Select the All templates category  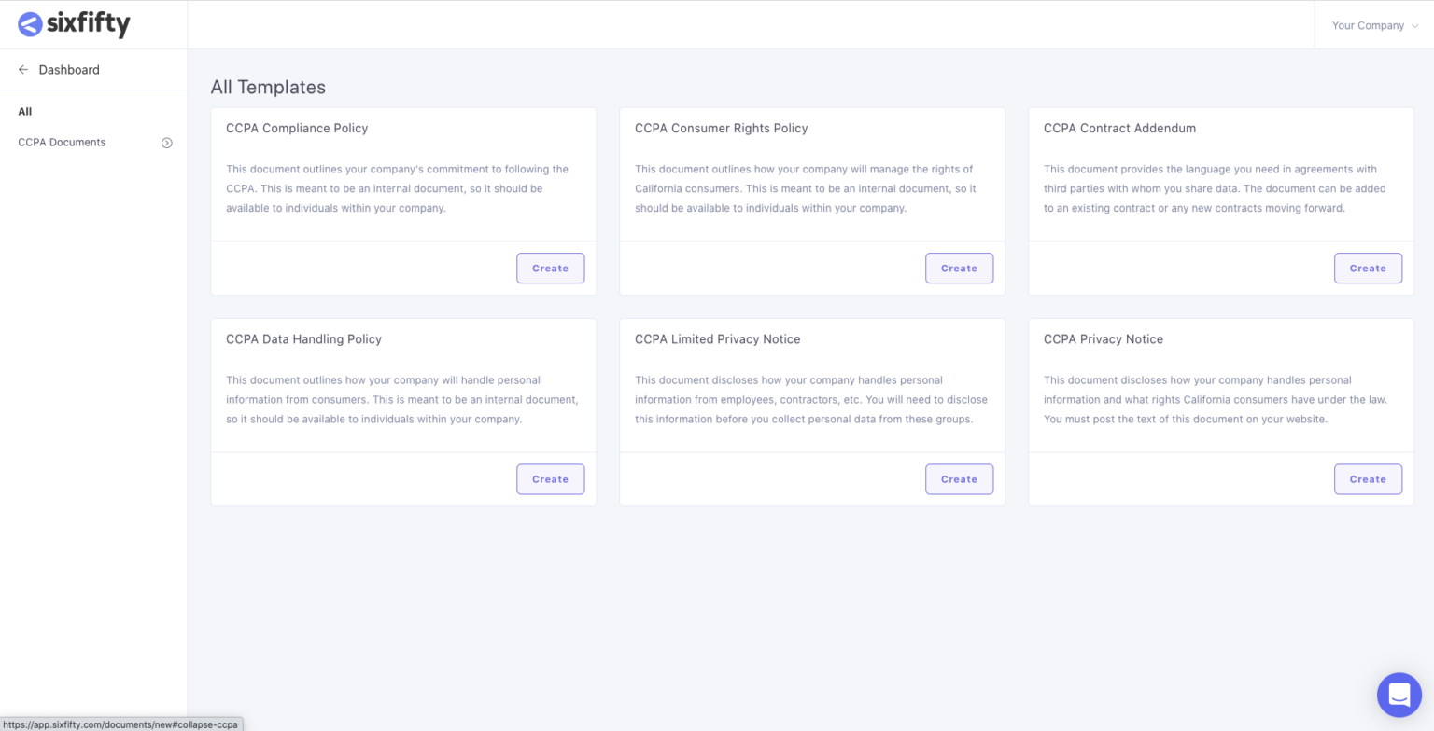point(25,111)
